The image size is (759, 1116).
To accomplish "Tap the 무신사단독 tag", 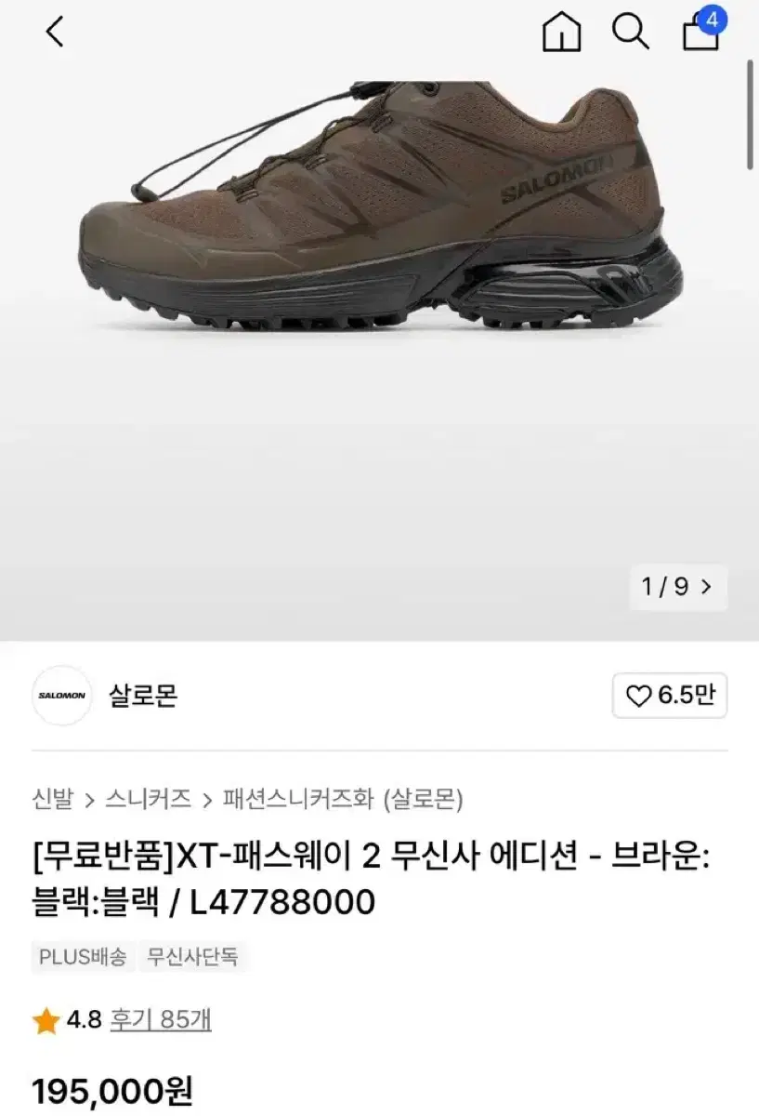I will [x=194, y=956].
